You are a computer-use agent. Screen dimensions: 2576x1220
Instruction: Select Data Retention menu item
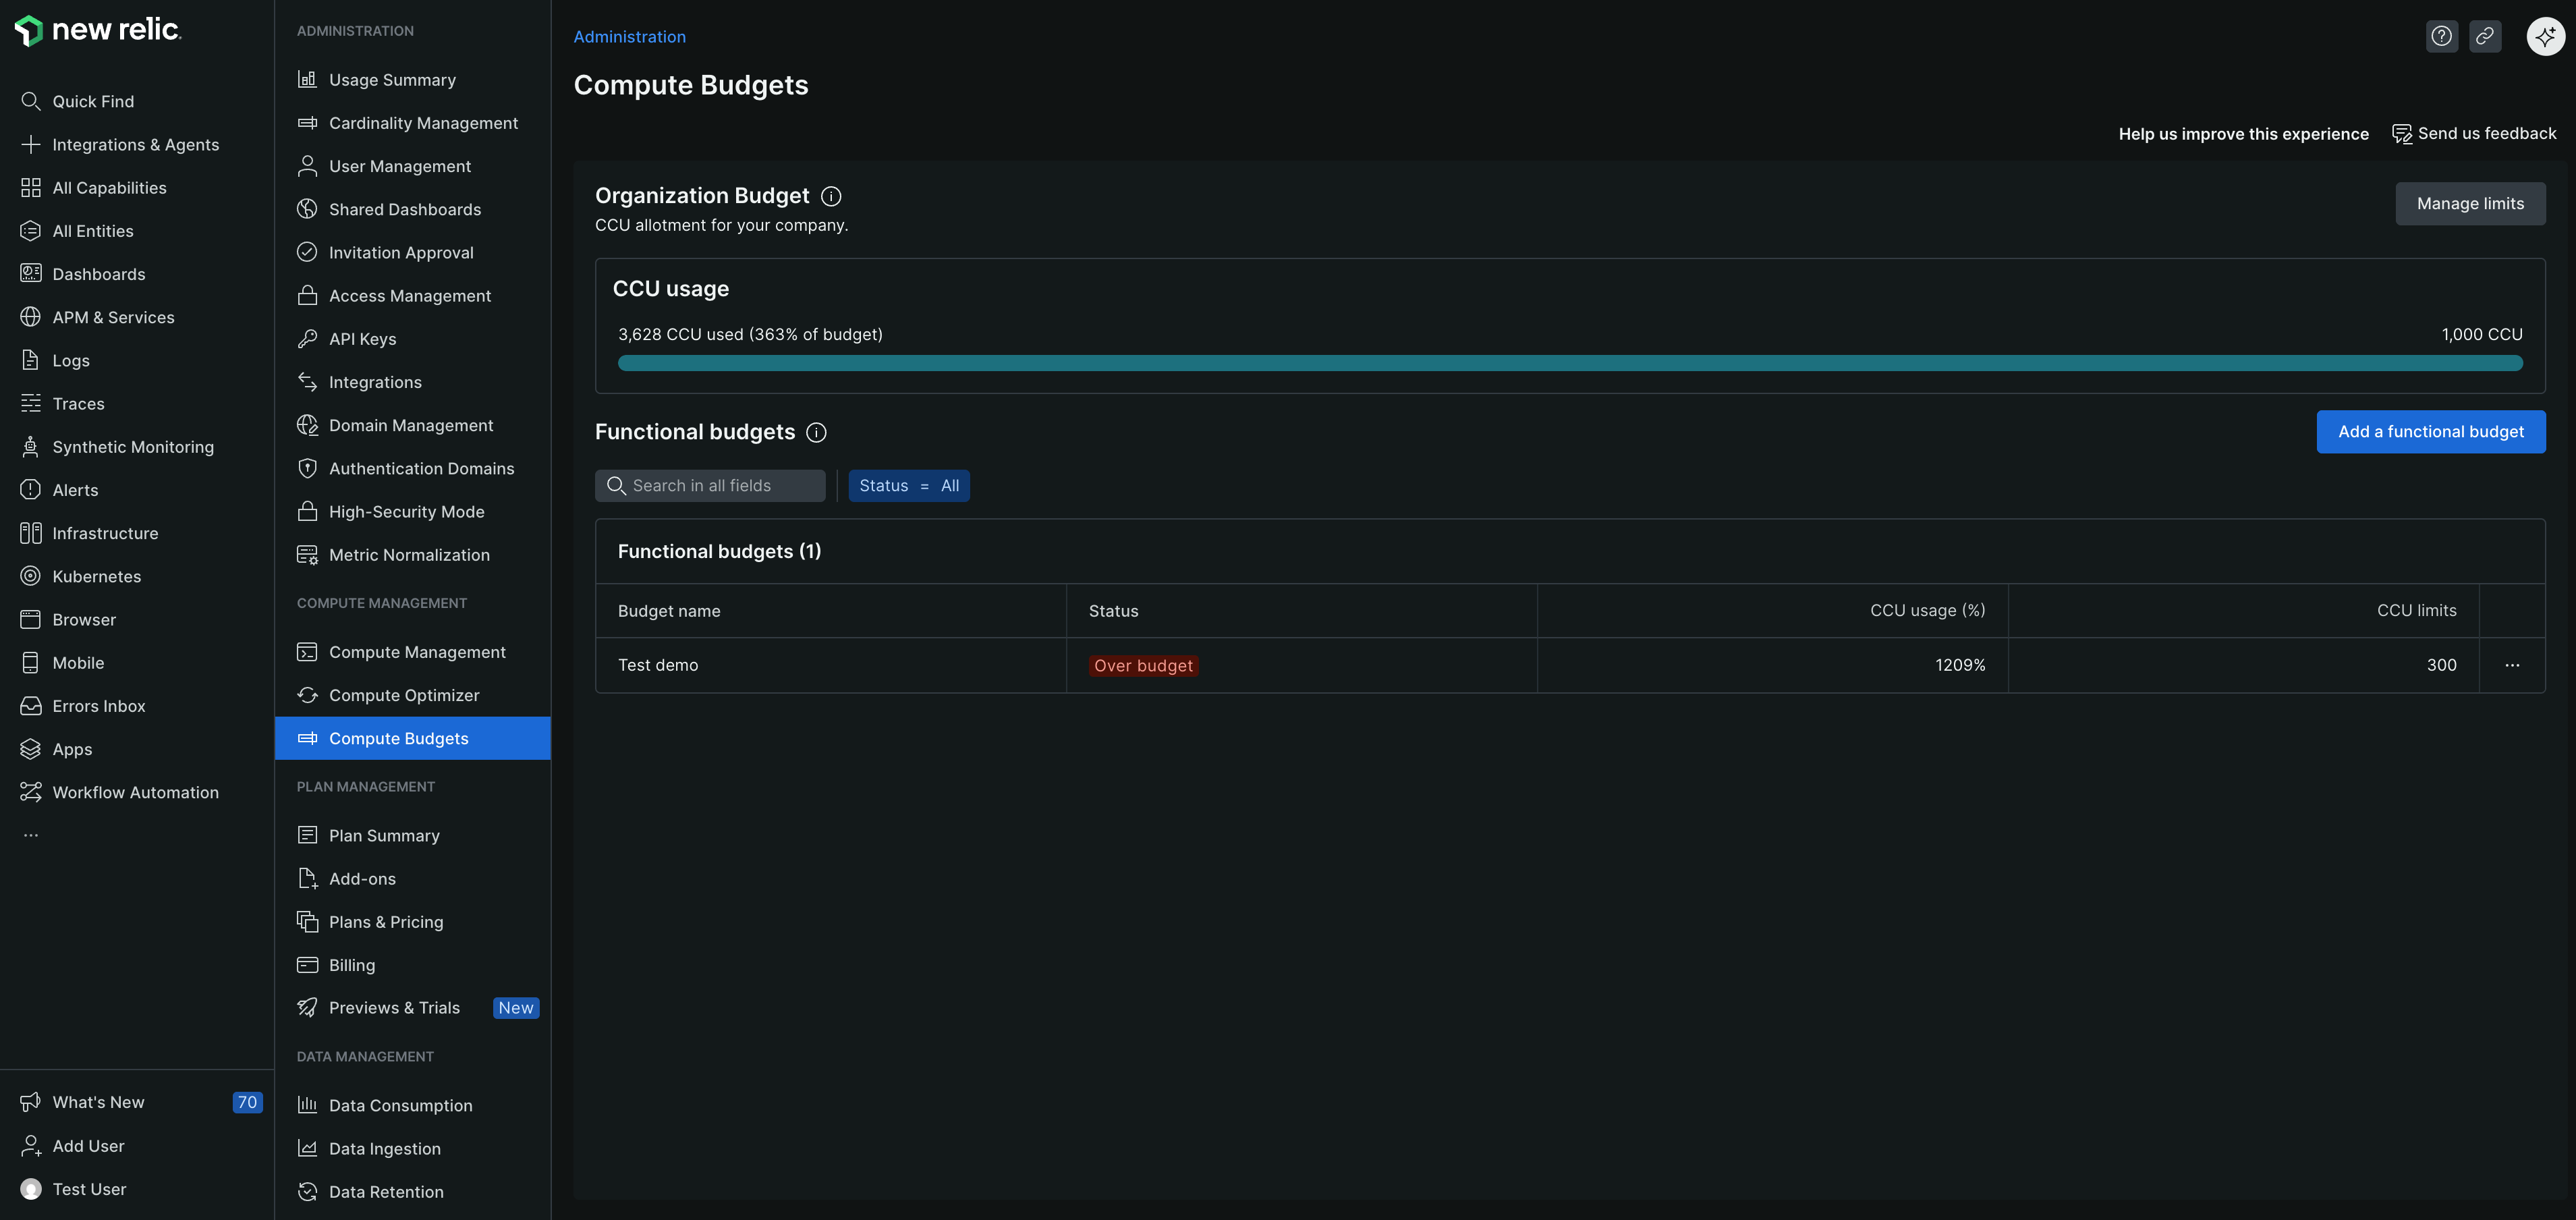click(x=386, y=1192)
